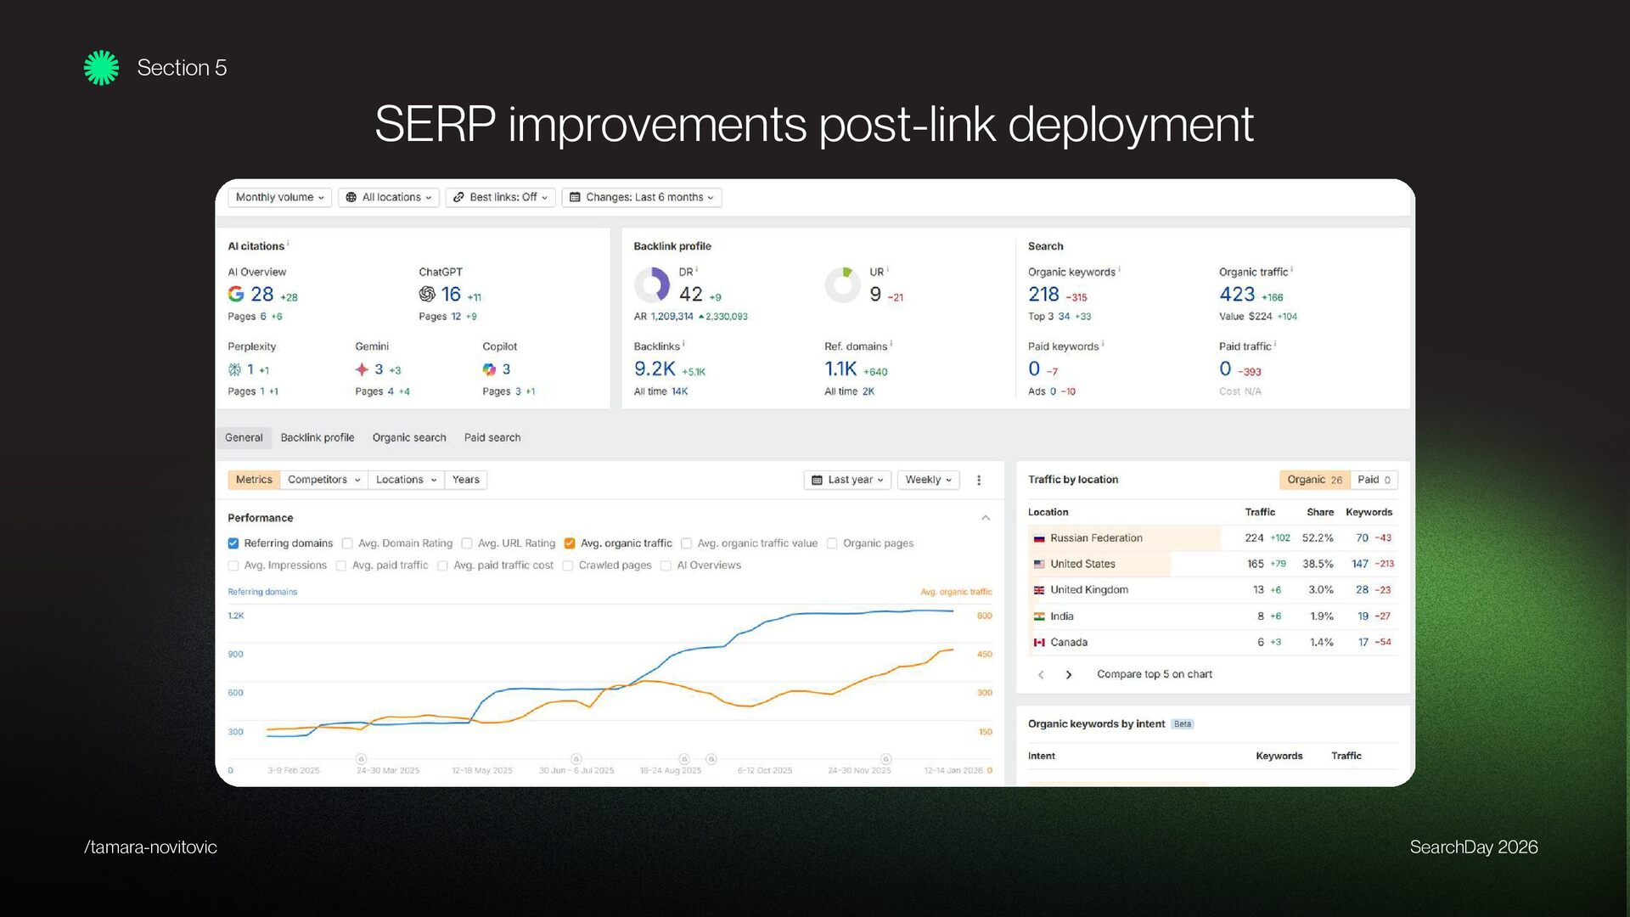The image size is (1630, 917).
Task: Open the Monthly volume dropdown
Action: click(x=279, y=197)
